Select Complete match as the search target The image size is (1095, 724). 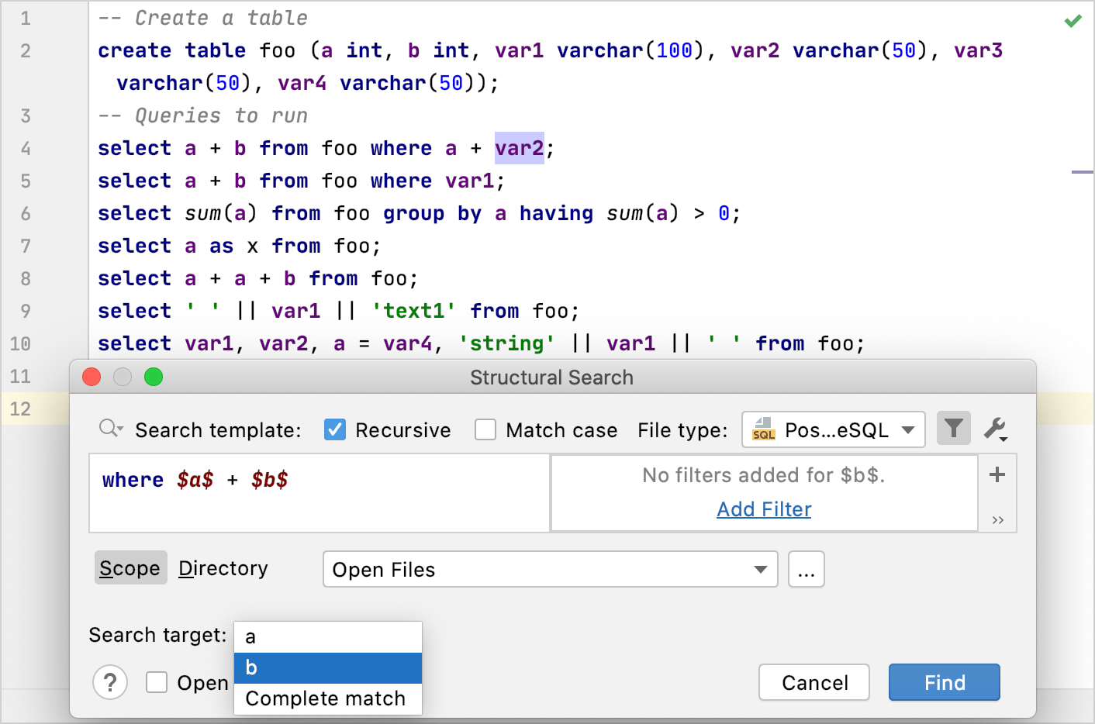pos(326,698)
